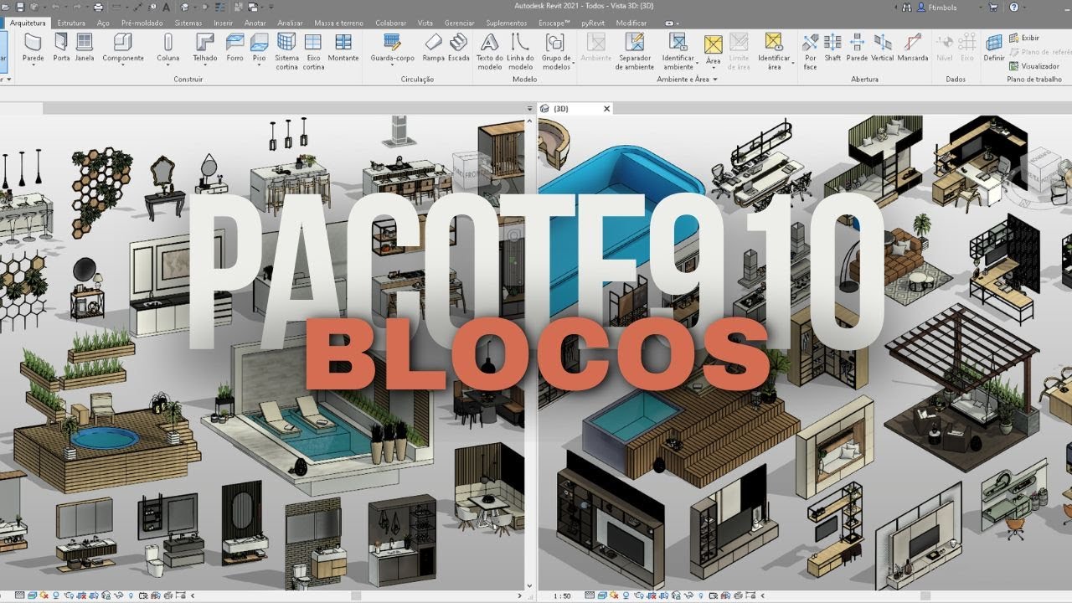Select the Forro ceiling tool
Screen dimensions: 1072x603
point(235,49)
